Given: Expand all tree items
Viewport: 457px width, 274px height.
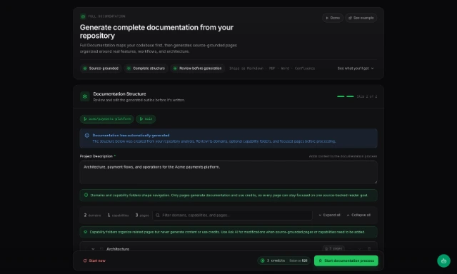Looking at the screenshot, I should coord(329,215).
